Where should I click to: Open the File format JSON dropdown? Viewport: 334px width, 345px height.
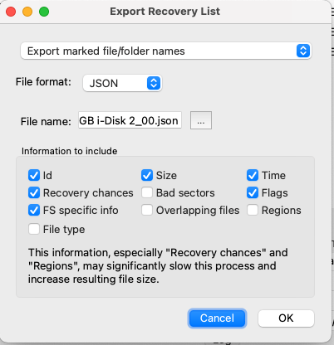(122, 83)
